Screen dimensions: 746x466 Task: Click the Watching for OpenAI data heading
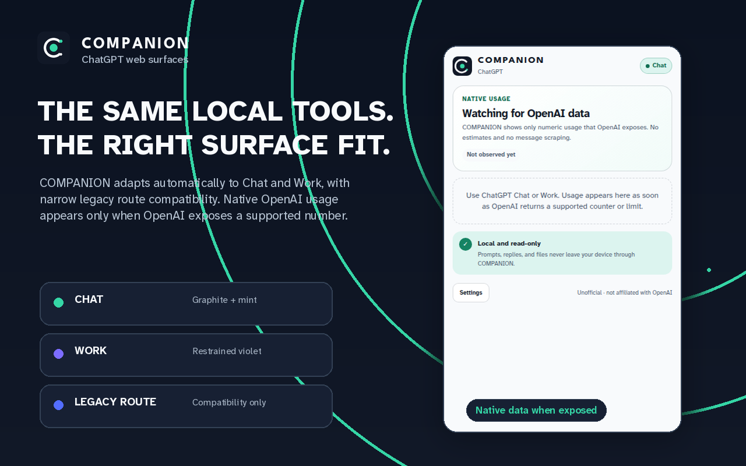[x=526, y=114]
